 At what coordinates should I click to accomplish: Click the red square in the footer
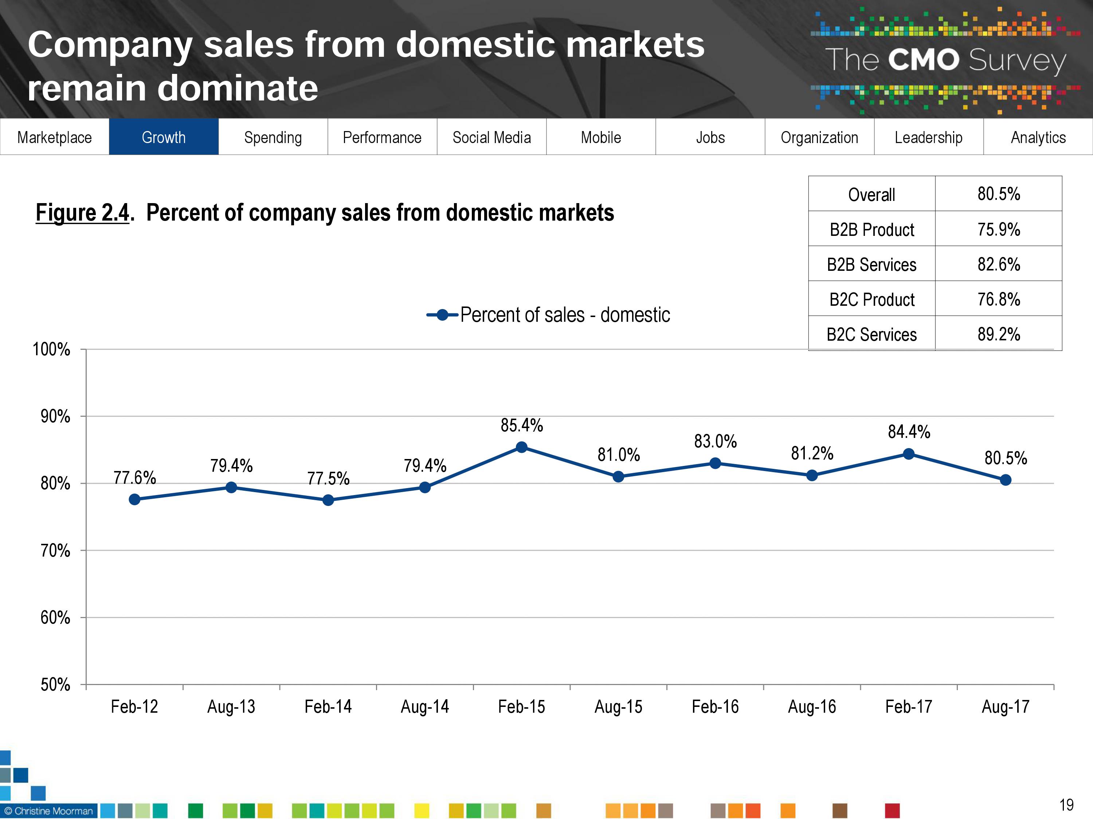(x=892, y=811)
